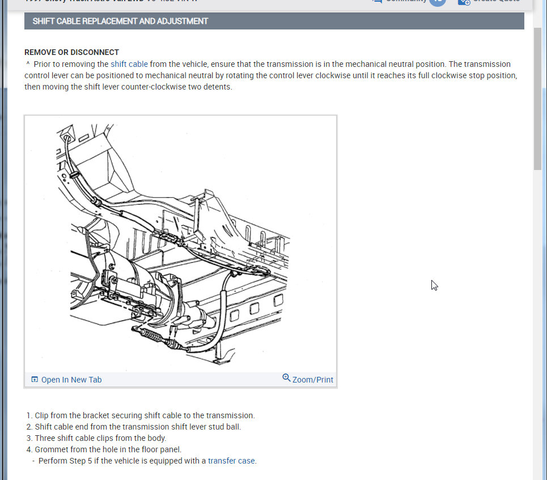Viewport: 547px width, 480px height.
Task: Click the Zoom/Print text link
Action: pyautogui.click(x=313, y=380)
